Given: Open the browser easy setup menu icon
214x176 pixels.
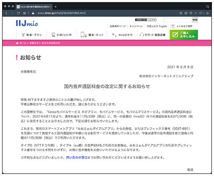Looking at the screenshot, I should 208,13.
